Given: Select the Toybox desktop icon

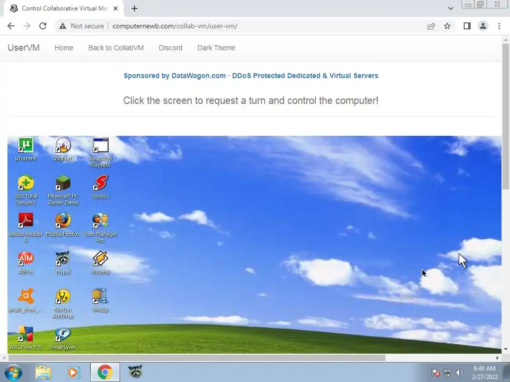Looking at the screenshot, I should 100,187.
